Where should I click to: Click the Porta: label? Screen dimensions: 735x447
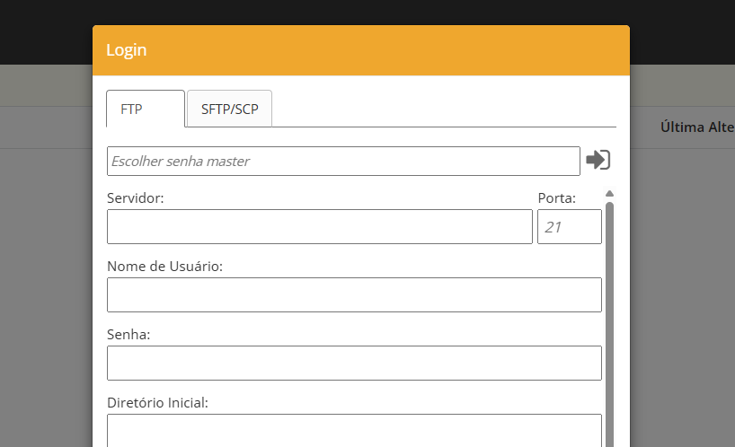[x=556, y=198]
